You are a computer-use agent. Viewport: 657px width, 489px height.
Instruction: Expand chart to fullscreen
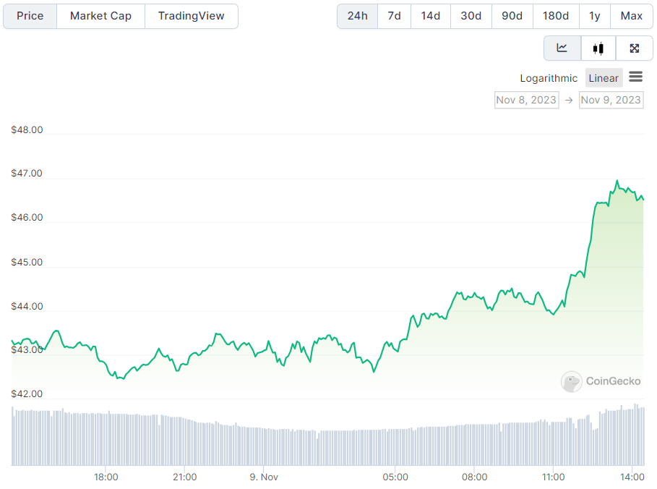click(634, 48)
